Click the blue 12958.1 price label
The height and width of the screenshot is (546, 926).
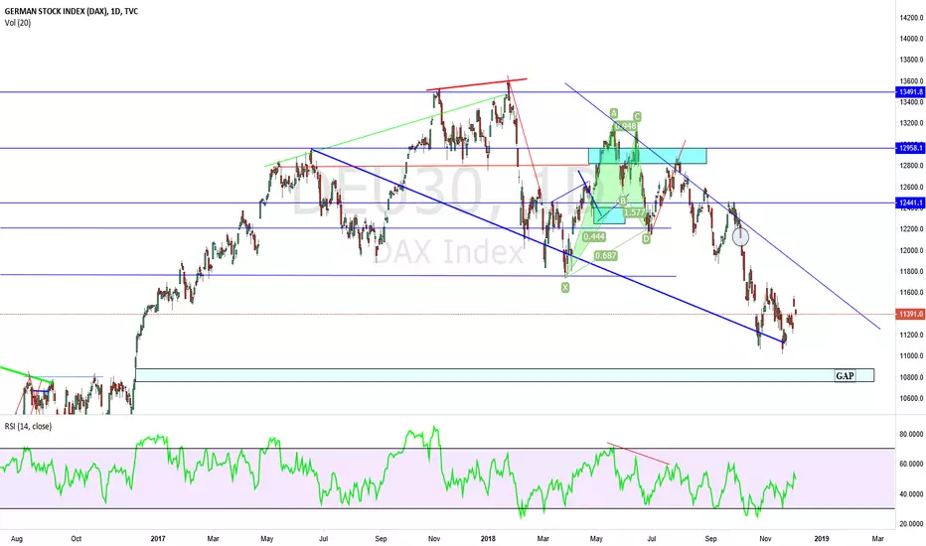tap(910, 148)
